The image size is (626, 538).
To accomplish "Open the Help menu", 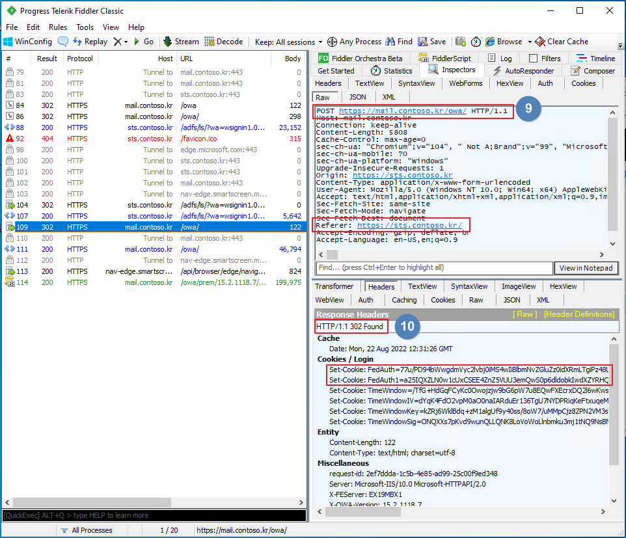I will point(136,27).
